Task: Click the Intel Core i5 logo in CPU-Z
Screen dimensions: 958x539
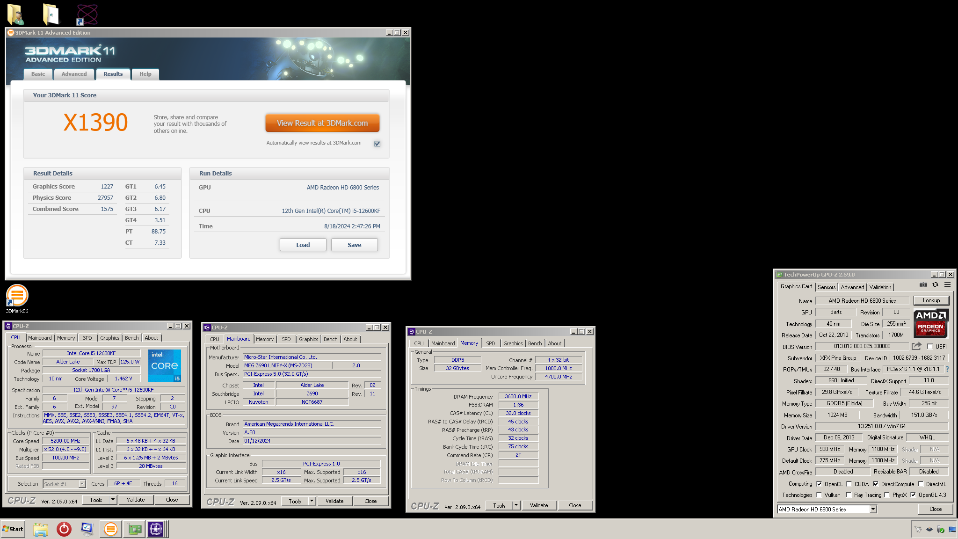Action: click(x=165, y=365)
